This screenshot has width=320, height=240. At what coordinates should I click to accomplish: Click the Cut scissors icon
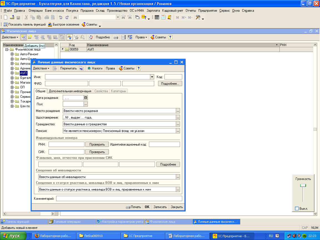(x=26, y=17)
